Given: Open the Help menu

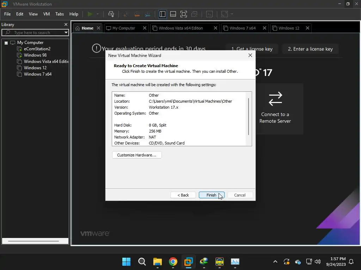Looking at the screenshot, I should pyautogui.click(x=74, y=14).
